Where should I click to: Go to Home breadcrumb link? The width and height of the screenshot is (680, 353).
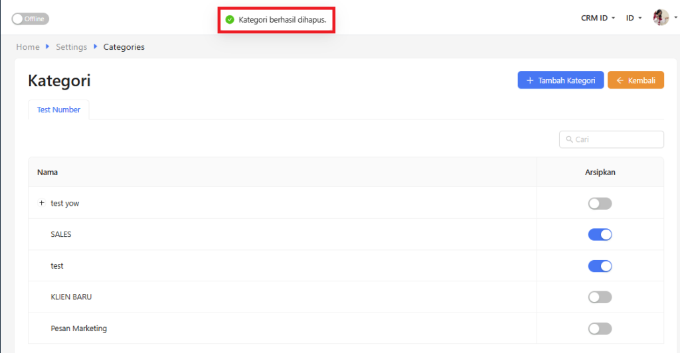(28, 47)
